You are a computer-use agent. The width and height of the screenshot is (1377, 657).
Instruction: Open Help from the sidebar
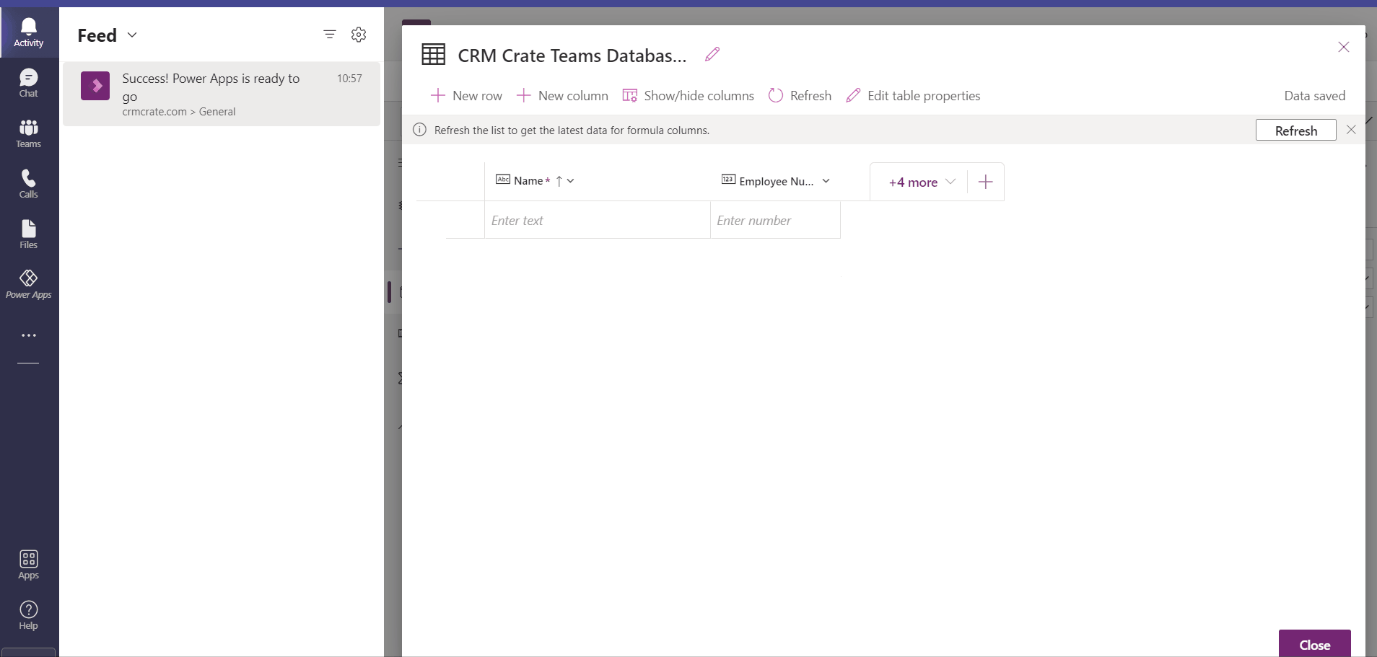tap(28, 614)
